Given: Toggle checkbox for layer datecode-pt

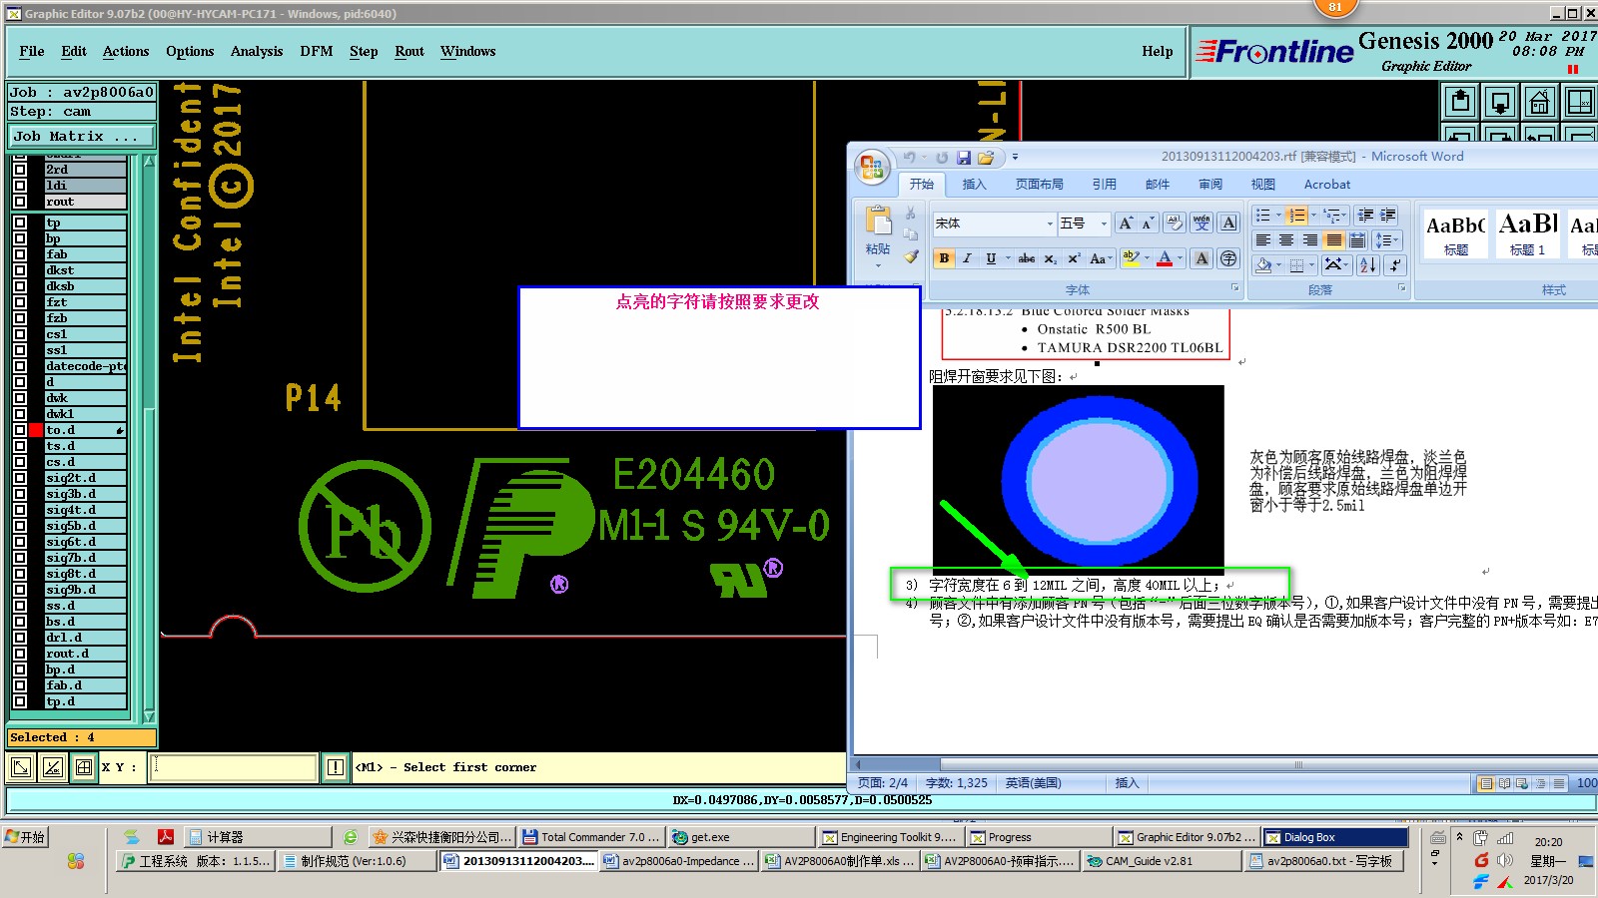Looking at the screenshot, I should pos(20,366).
